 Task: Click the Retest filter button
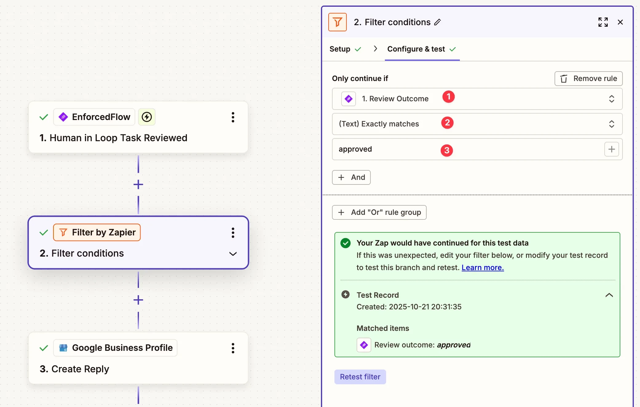point(360,377)
